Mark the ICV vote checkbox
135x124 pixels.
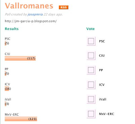(x=91, y=85)
